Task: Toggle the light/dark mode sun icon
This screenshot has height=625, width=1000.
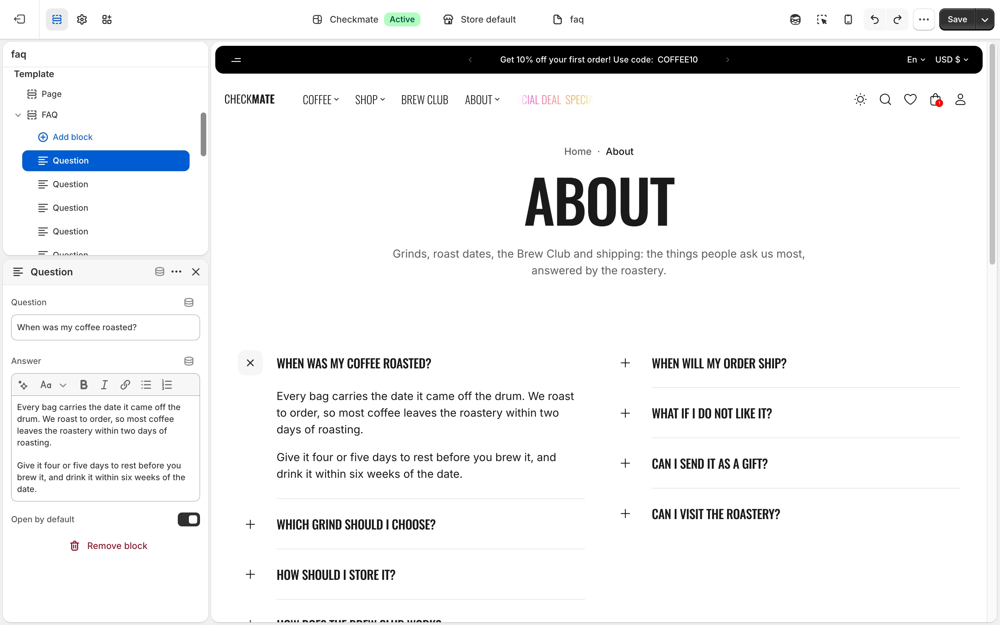Action: point(860,100)
